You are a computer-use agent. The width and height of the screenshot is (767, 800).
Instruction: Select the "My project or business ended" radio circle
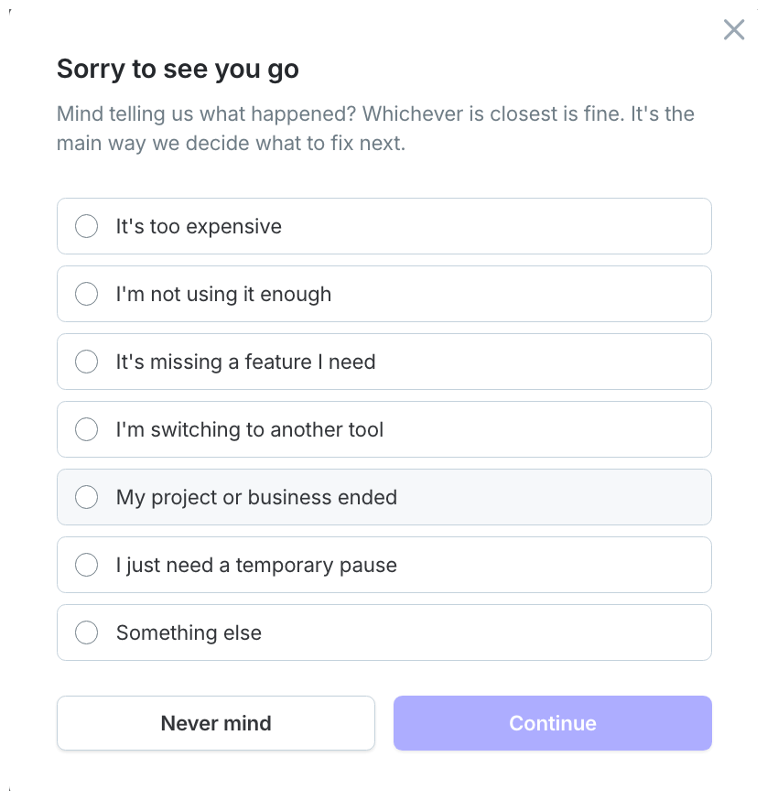tap(86, 497)
